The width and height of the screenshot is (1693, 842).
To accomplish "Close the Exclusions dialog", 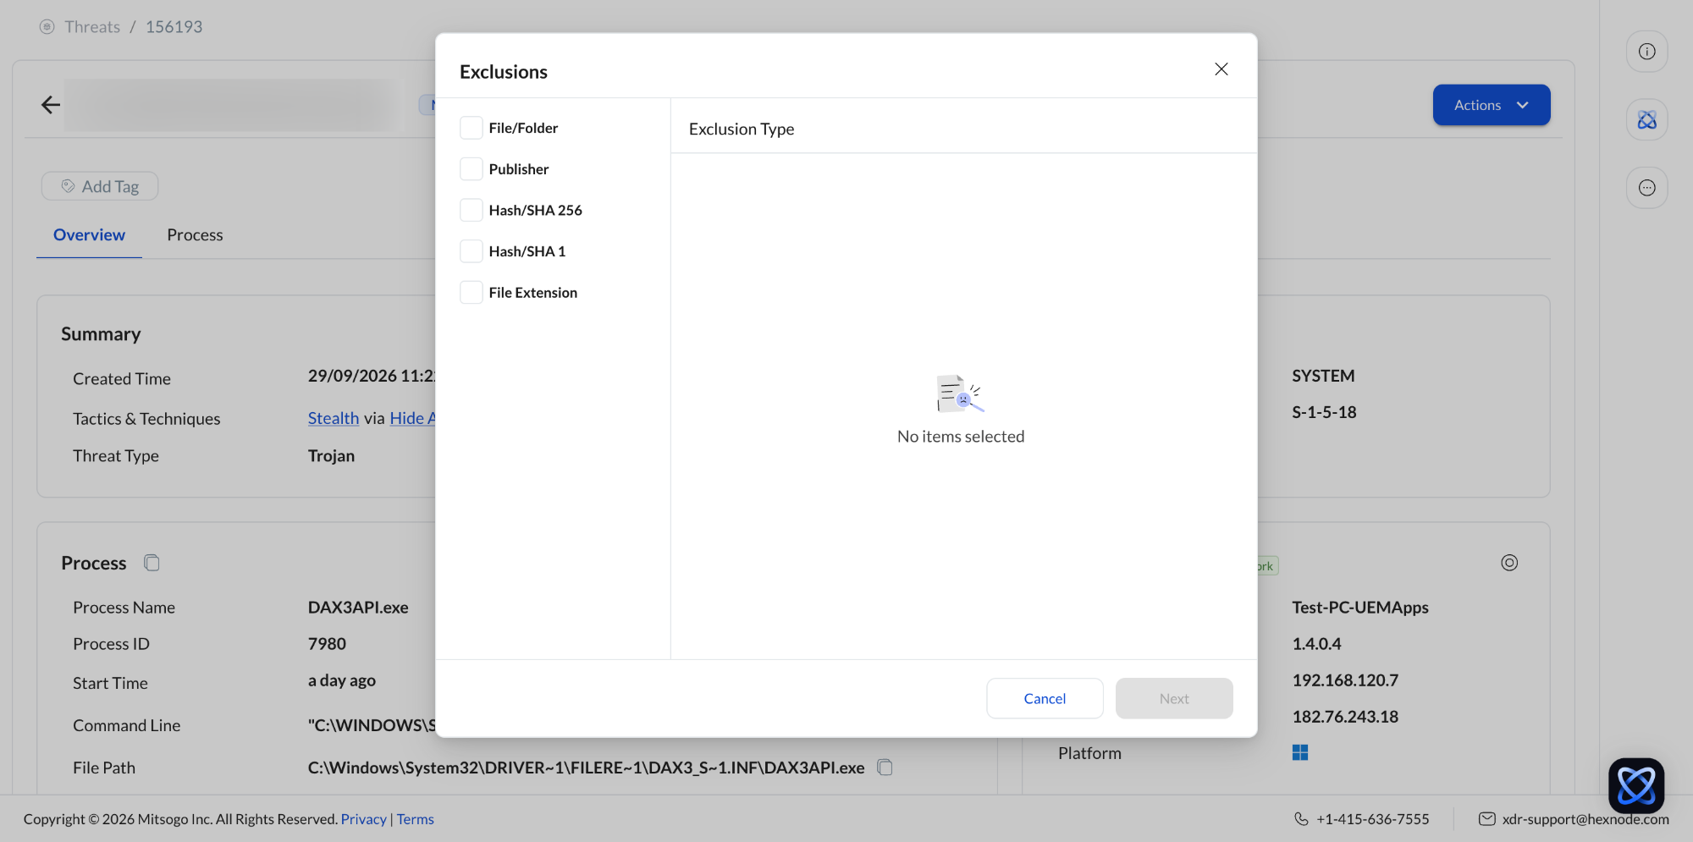I will tap(1221, 69).
